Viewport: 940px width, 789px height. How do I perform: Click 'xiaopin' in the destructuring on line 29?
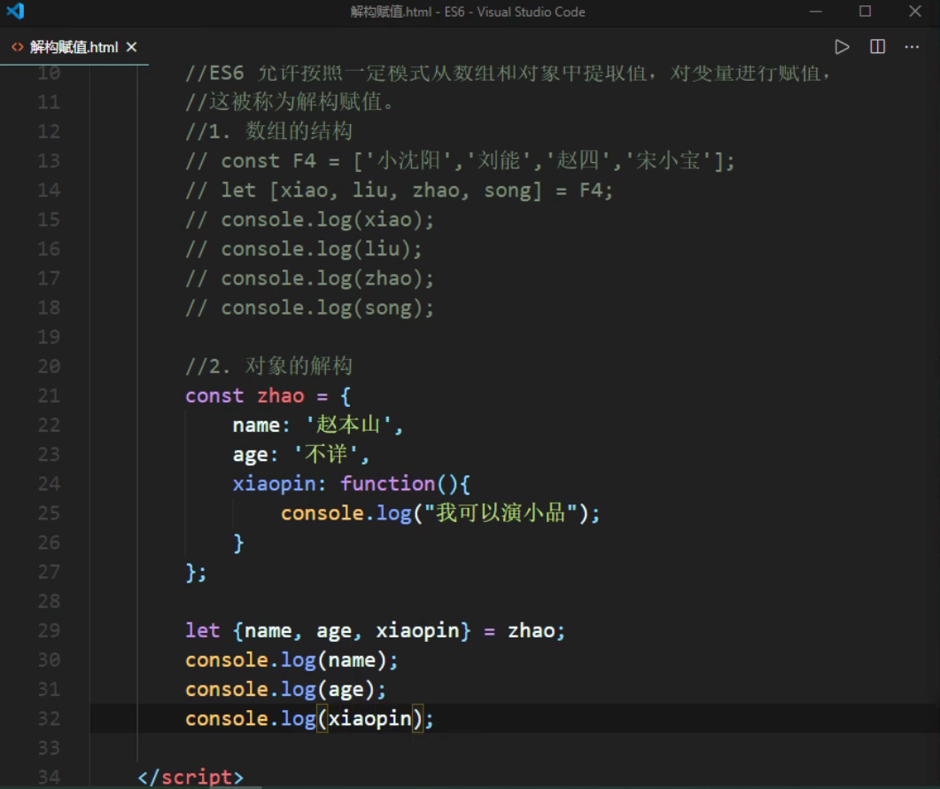tap(417, 630)
